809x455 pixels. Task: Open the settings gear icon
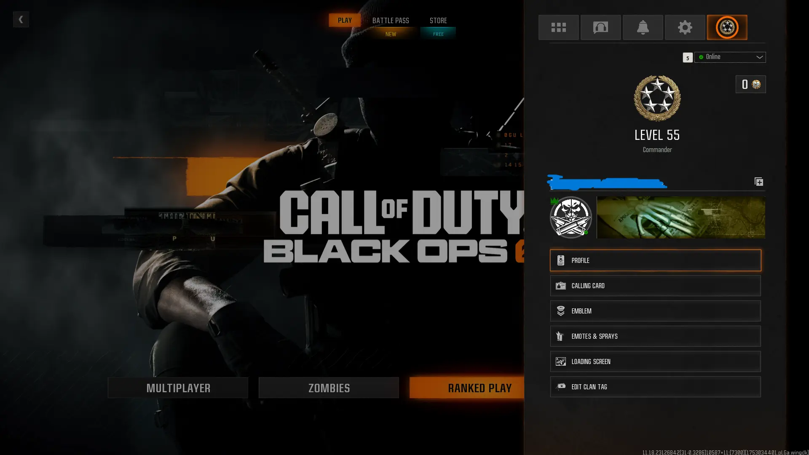pos(685,27)
